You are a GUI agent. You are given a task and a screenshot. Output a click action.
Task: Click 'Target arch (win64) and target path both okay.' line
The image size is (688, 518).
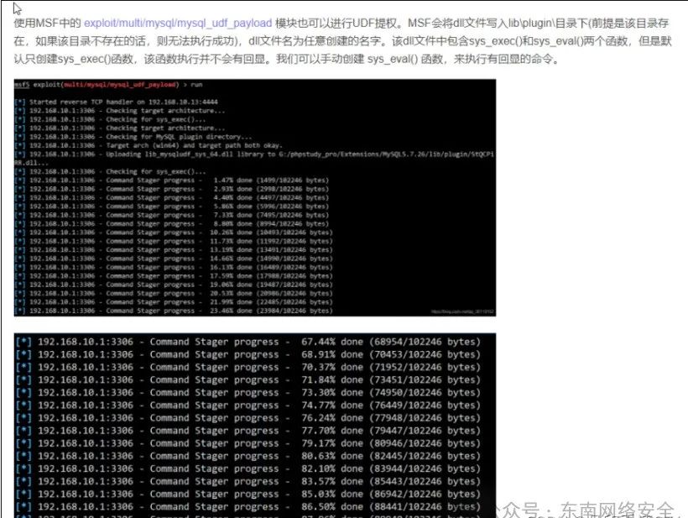point(149,145)
